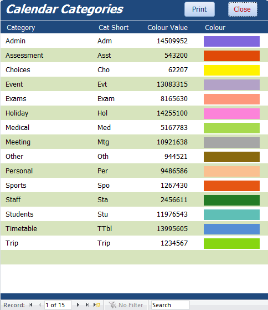Select the Admin purple colour swatch

point(231,41)
